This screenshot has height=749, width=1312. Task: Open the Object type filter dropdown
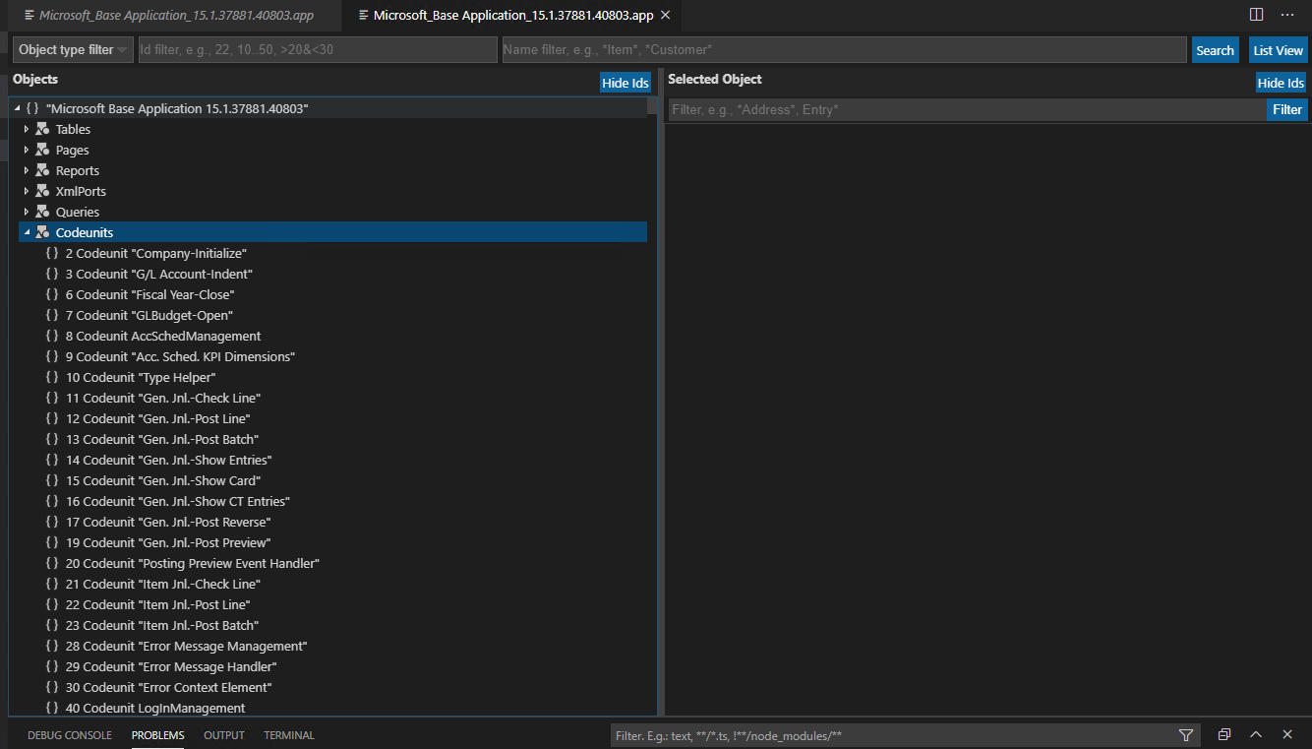73,50
